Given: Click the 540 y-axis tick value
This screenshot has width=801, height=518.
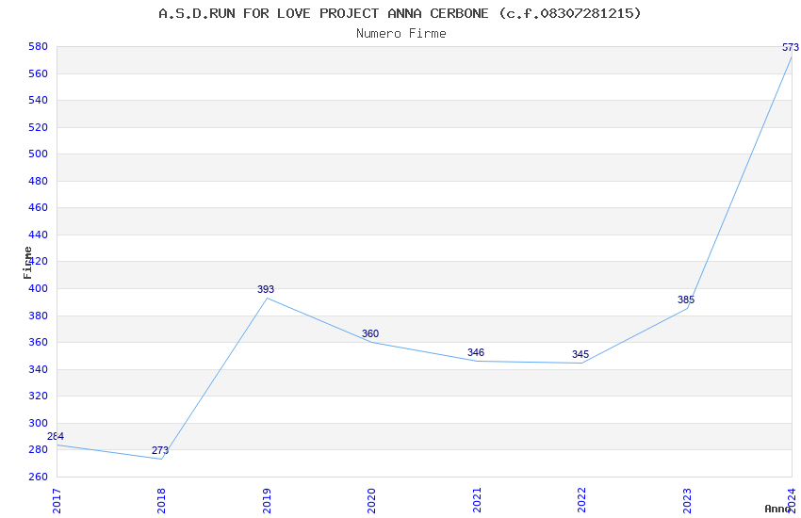Looking at the screenshot, I should (x=39, y=100).
